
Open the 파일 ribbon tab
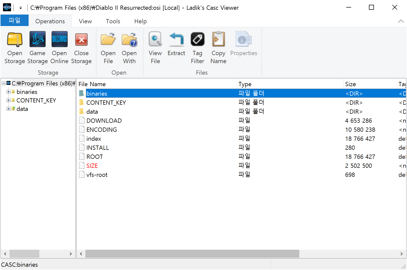(15, 20)
